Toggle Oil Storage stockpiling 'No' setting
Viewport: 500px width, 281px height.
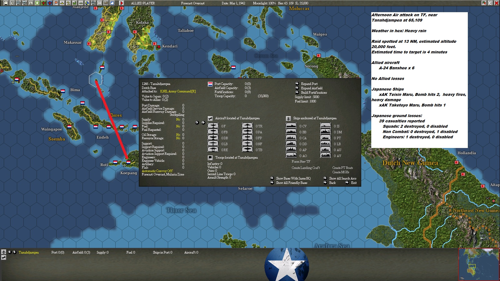point(178,135)
